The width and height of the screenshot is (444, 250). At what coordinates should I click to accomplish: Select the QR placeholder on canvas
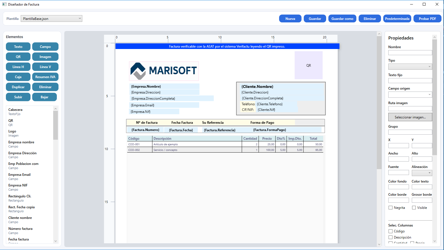(309, 65)
